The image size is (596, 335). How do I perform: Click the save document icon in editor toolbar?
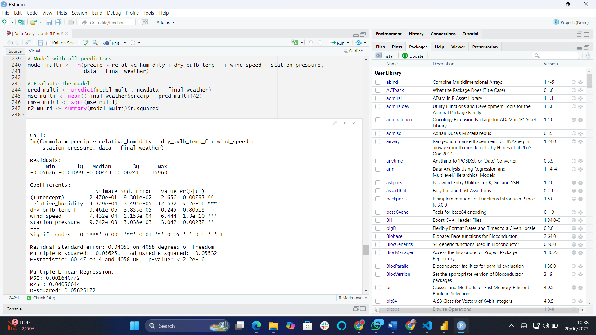click(41, 43)
